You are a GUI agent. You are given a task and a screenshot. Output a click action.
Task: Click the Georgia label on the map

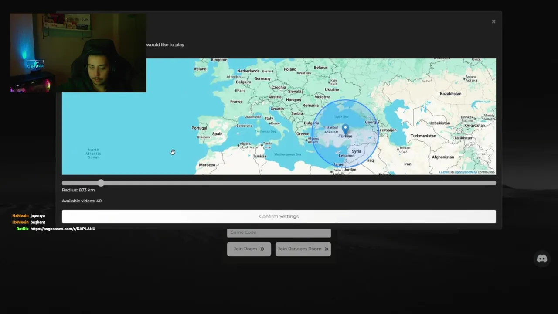point(372,123)
